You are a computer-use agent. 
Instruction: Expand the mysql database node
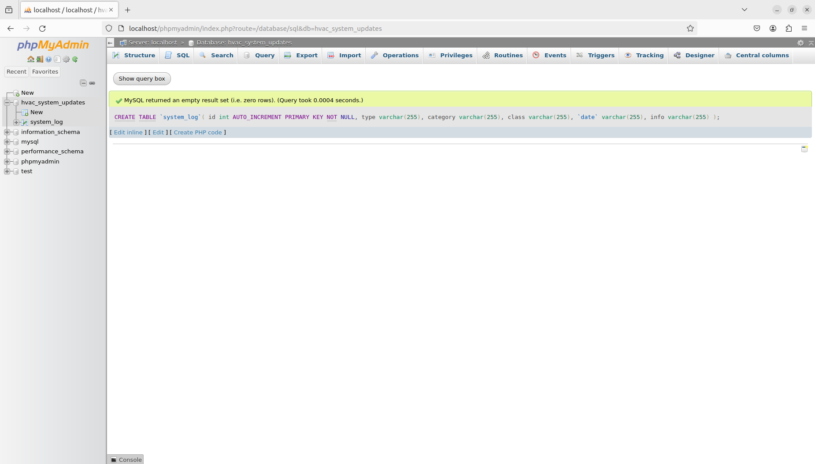click(x=7, y=142)
